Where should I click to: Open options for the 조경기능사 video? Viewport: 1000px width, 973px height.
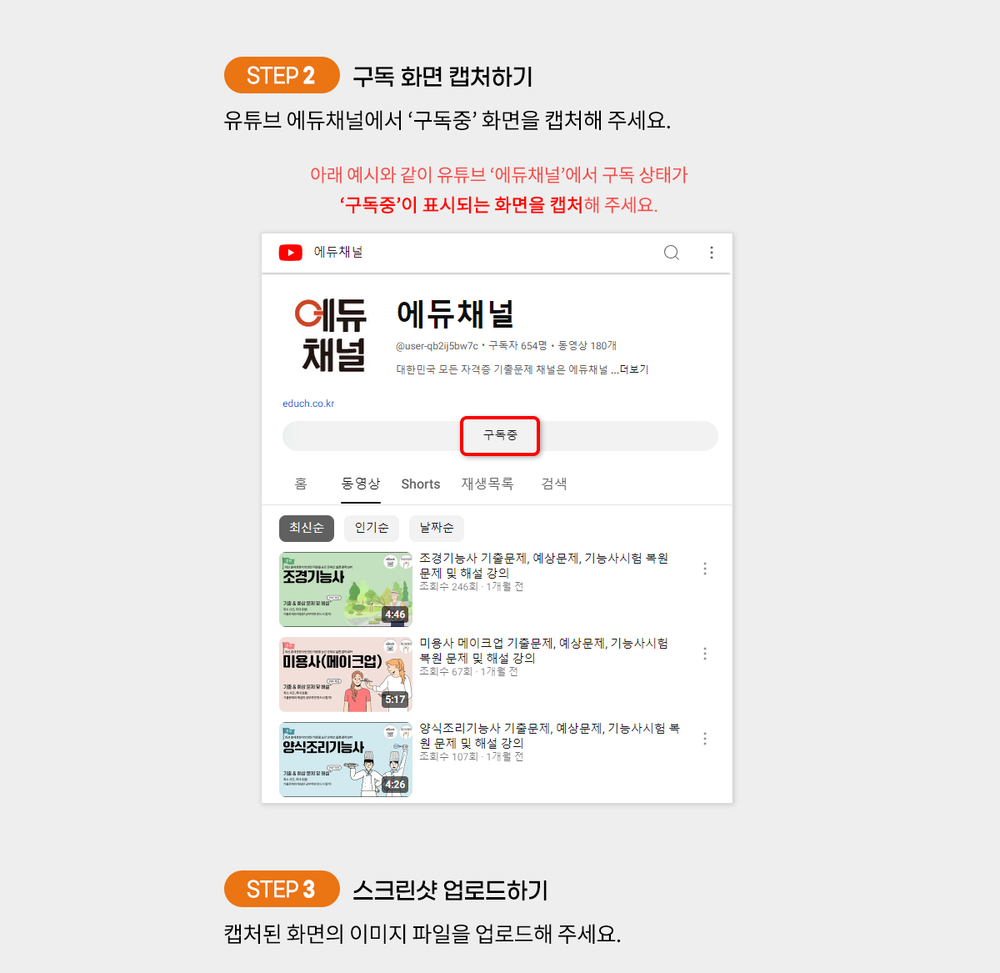tap(705, 569)
